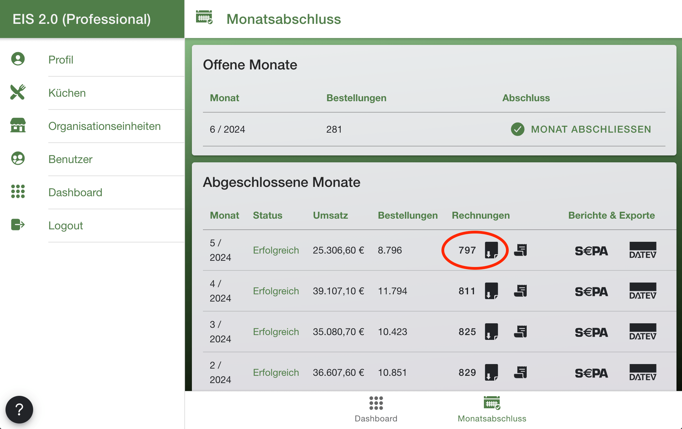Click the revenue value 35.080,70 €
The height and width of the screenshot is (429, 682).
click(x=339, y=332)
